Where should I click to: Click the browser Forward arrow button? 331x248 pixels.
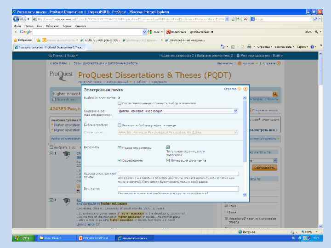(x=23, y=19)
